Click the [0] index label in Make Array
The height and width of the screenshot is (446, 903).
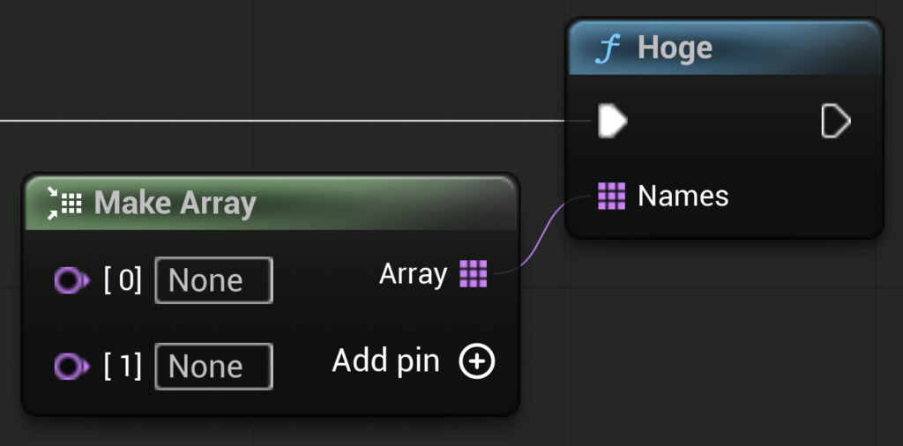[123, 280]
